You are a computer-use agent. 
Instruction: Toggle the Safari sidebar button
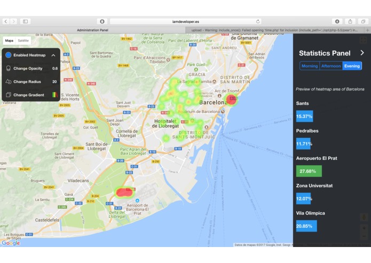[x=25, y=21]
